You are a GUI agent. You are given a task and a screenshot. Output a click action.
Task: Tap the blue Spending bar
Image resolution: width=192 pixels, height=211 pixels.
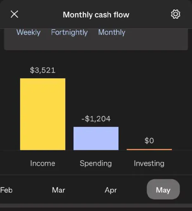pyautogui.click(x=96, y=138)
